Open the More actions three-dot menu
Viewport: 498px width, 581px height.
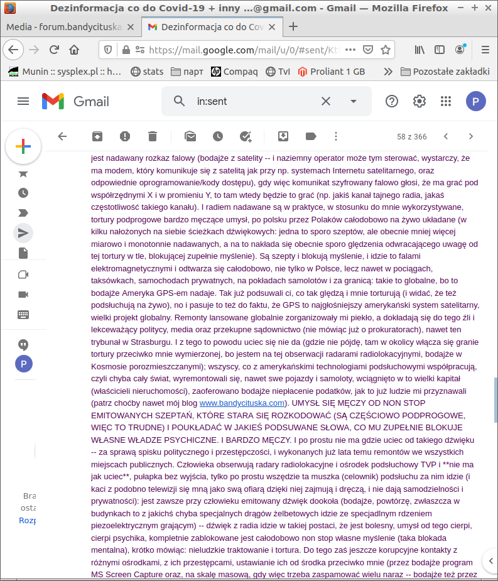pos(336,136)
